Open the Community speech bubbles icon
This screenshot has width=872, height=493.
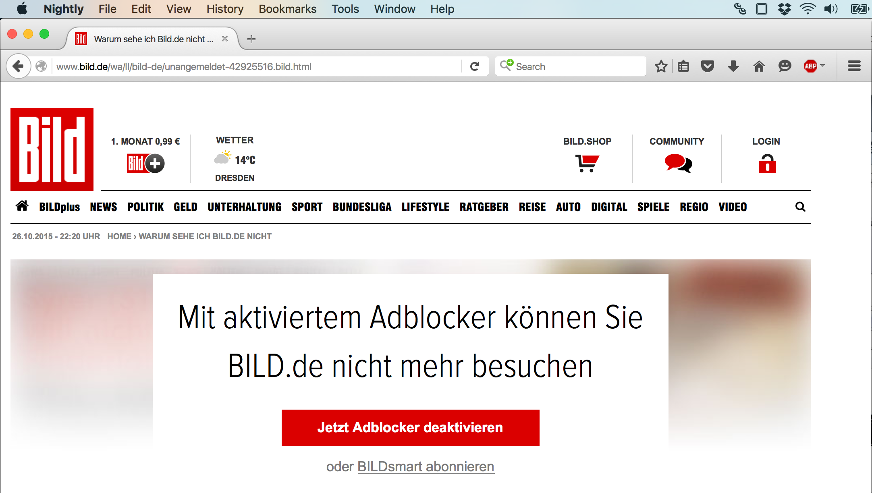[x=678, y=164]
